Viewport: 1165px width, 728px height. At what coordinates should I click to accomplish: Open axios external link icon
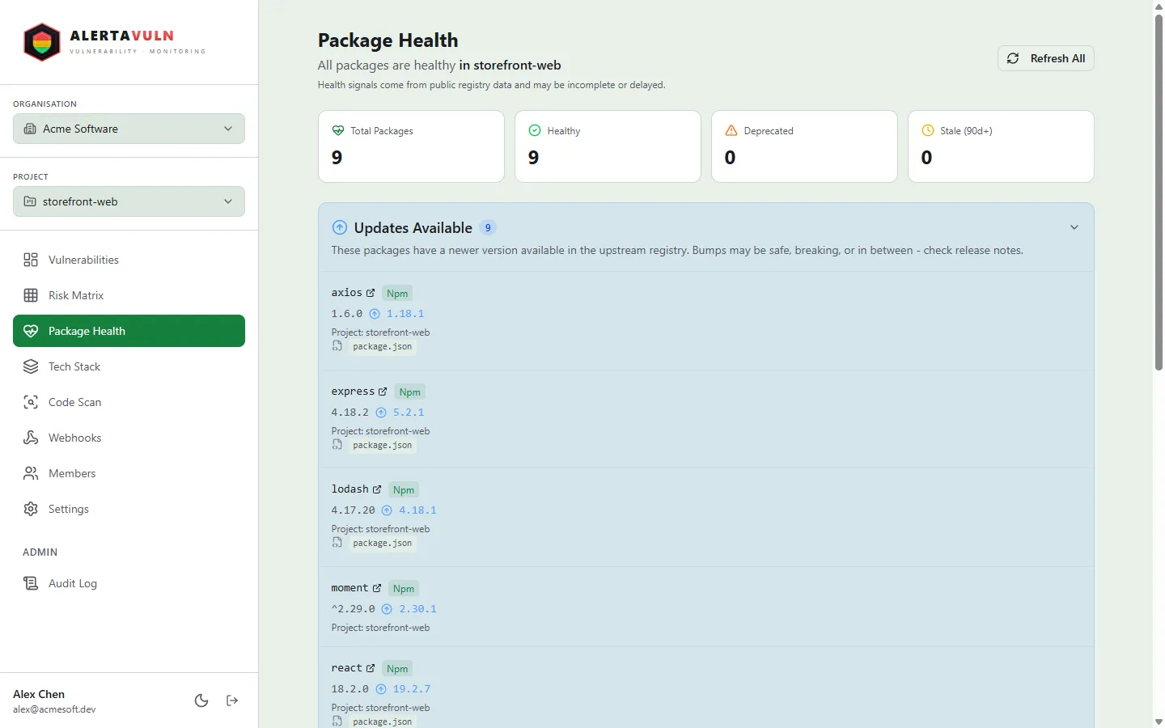coord(371,293)
